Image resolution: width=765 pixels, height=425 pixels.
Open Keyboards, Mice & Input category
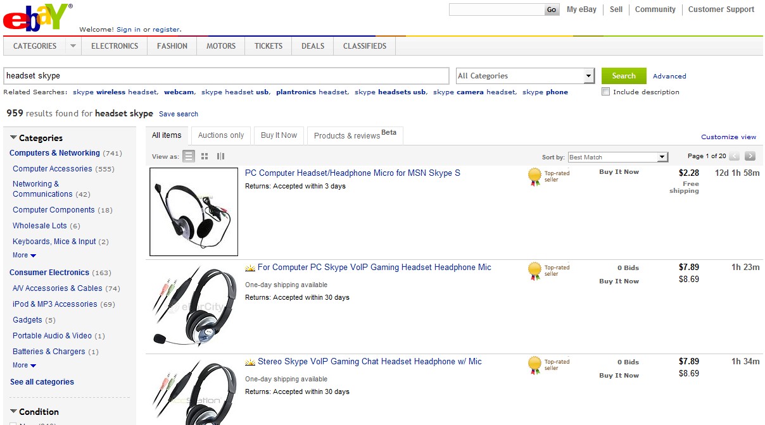click(x=54, y=242)
